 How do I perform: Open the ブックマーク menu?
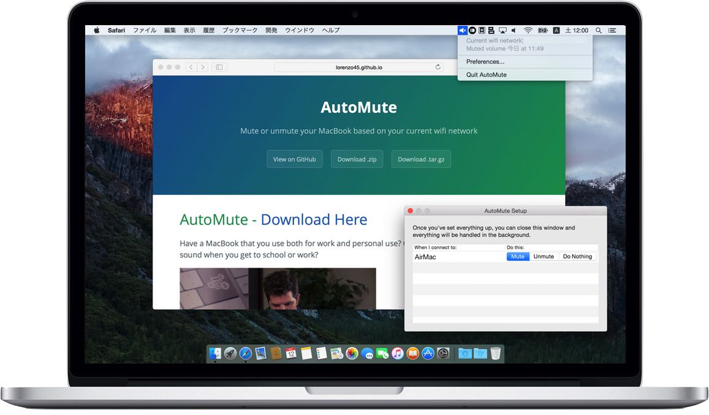[x=240, y=30]
